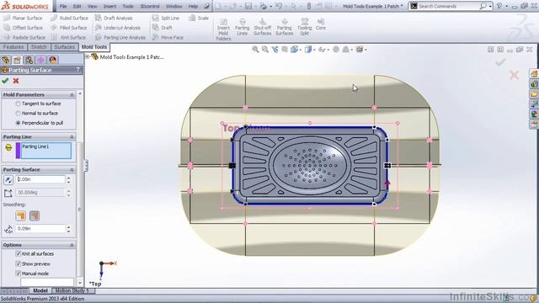The image size is (539, 303).
Task: Open the Edit menu
Action: point(77,6)
